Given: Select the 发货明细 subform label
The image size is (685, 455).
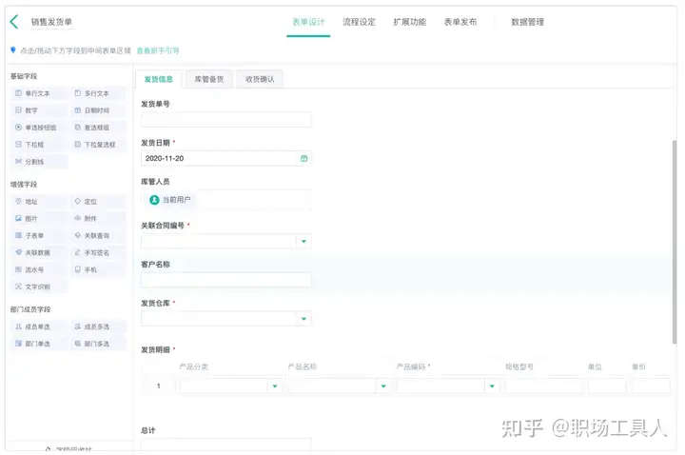Looking at the screenshot, I should click(155, 349).
